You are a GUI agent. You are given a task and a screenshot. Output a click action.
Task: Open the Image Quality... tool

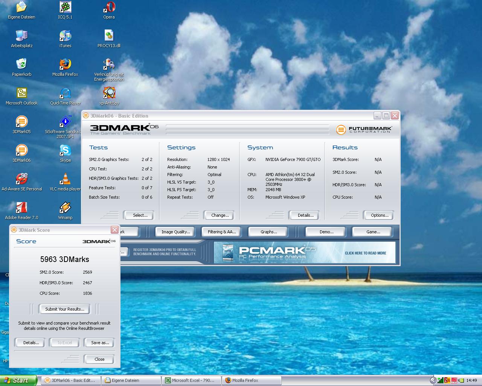175,232
